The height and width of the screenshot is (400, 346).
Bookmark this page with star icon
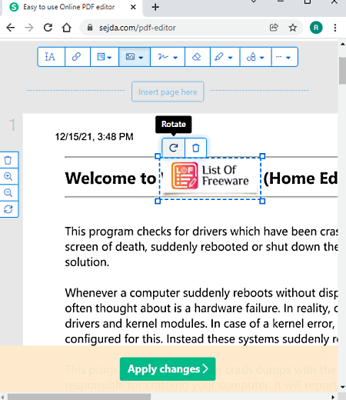point(292,28)
